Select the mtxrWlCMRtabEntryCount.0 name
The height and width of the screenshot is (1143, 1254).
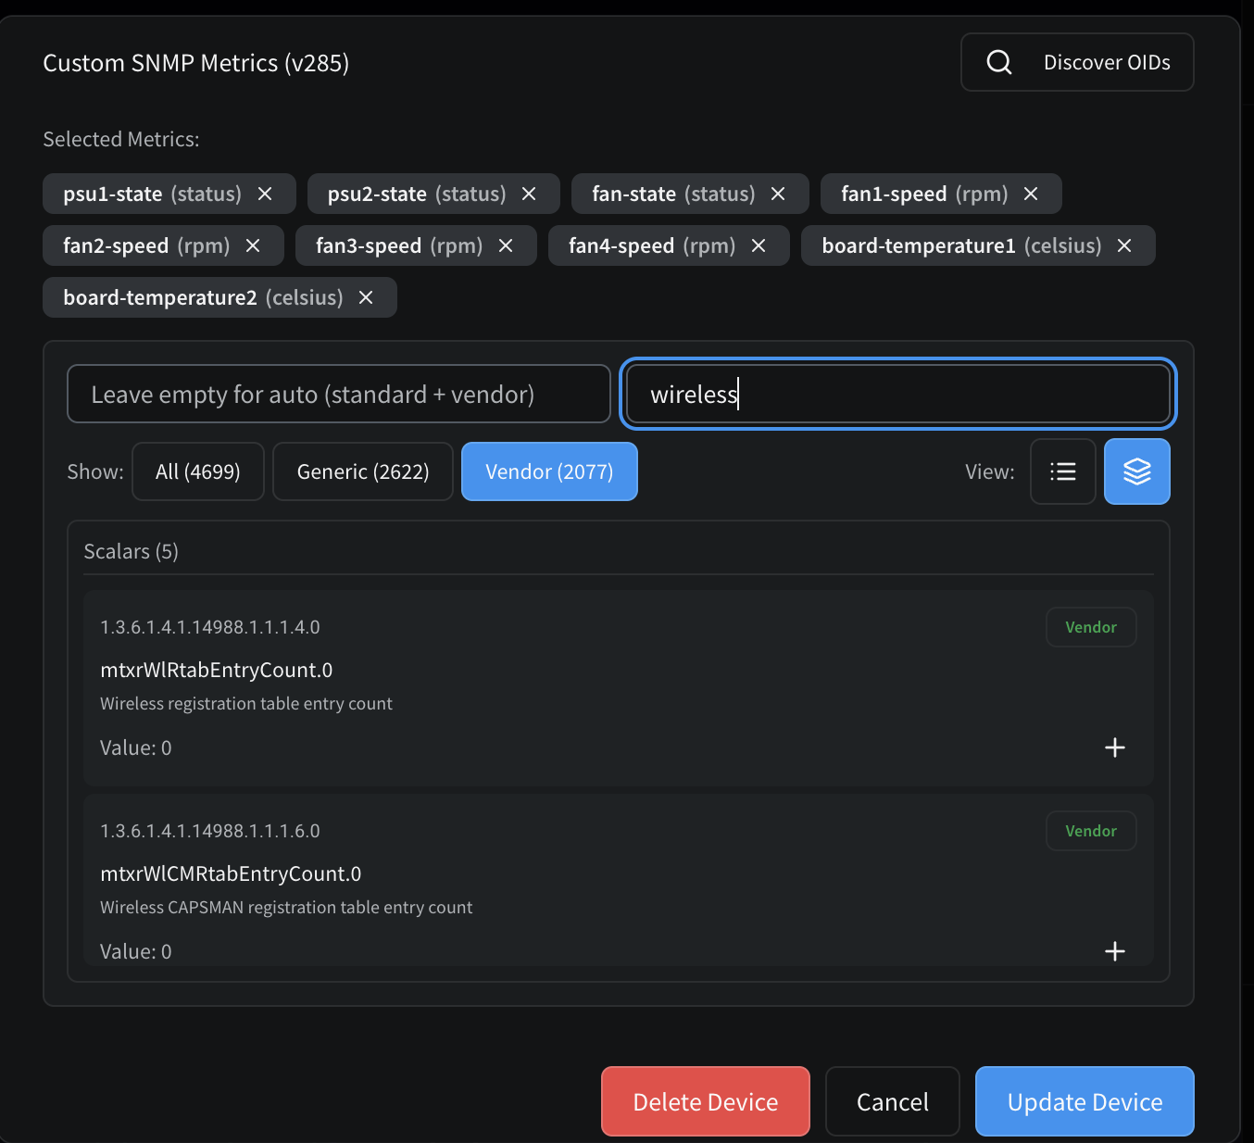(231, 873)
